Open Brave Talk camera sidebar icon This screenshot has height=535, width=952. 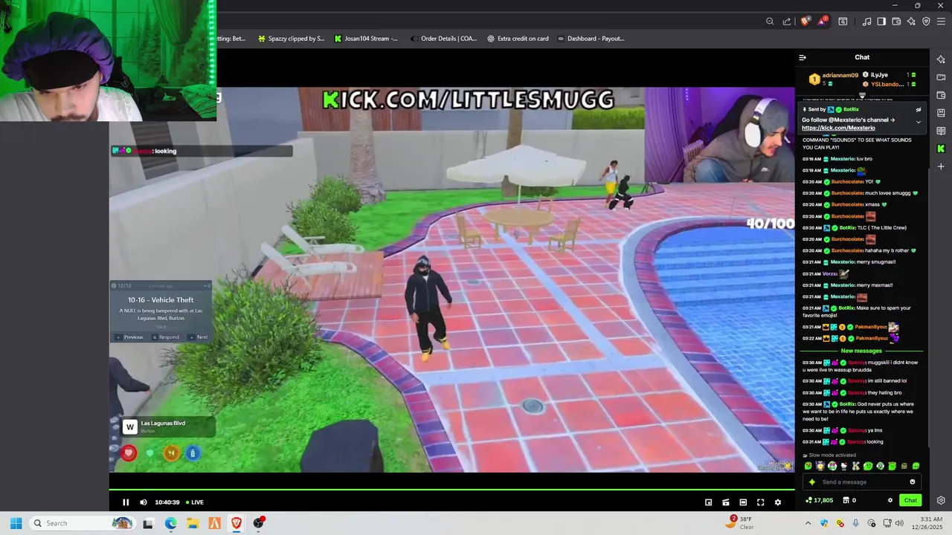tap(941, 77)
